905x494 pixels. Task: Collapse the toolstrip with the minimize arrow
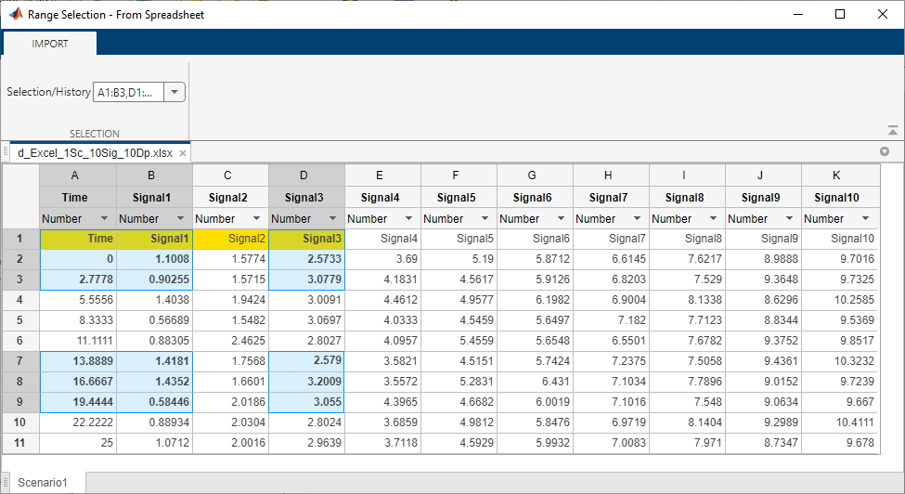coord(892,131)
